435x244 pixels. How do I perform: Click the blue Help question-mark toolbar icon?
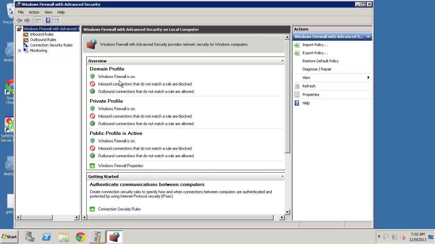click(x=48, y=21)
